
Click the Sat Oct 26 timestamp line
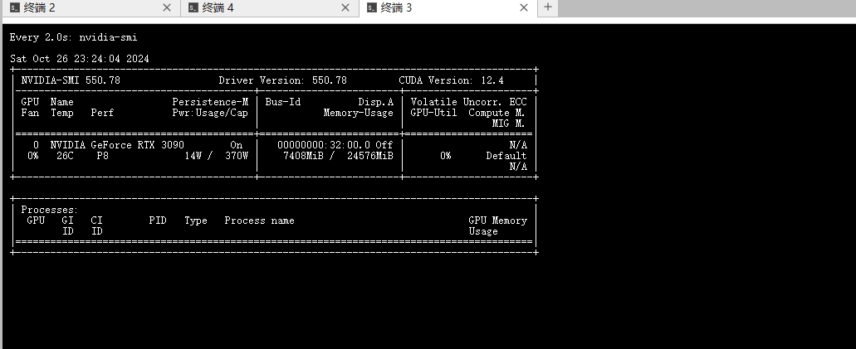(79, 59)
